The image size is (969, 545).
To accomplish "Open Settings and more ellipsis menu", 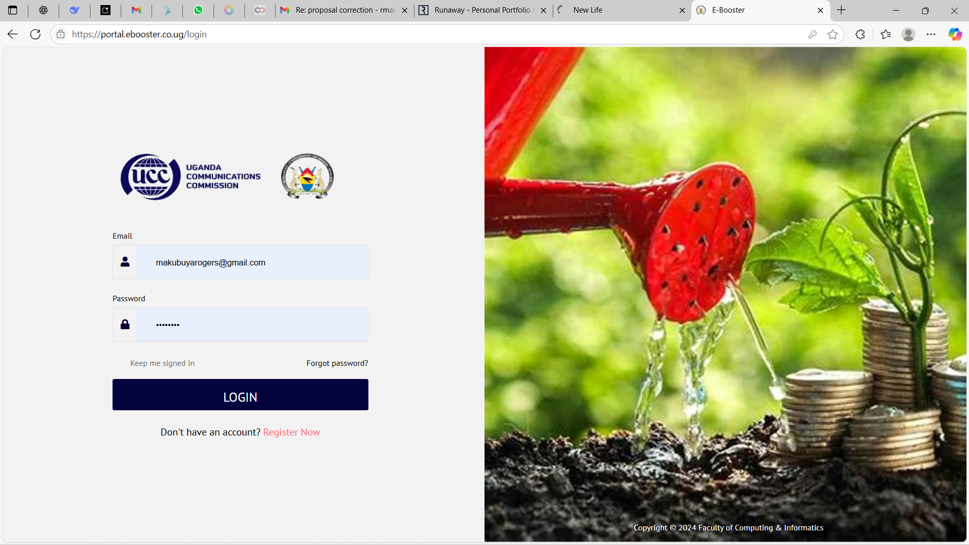I will [x=931, y=34].
